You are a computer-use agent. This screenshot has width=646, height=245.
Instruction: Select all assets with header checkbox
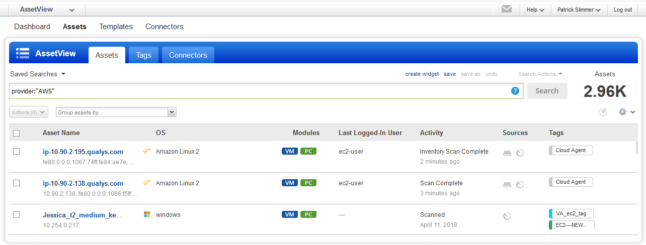[x=16, y=133]
